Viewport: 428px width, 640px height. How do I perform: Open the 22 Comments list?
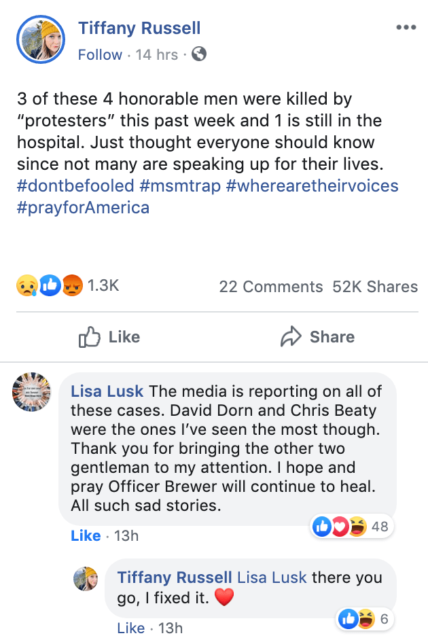click(270, 287)
